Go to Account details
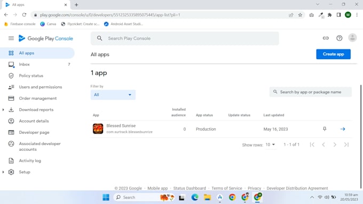This screenshot has width=363, height=204. pyautogui.click(x=34, y=121)
